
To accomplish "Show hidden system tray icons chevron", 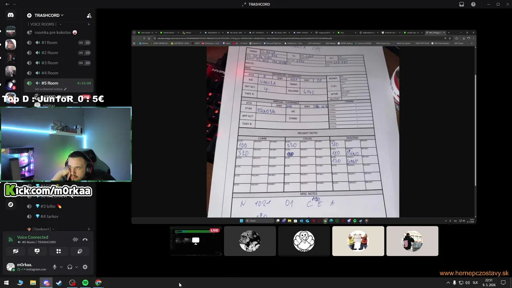I will [x=448, y=283].
